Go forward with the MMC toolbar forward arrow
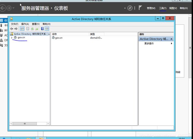 [16, 29]
